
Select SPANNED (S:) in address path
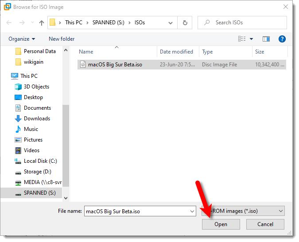(x=109, y=23)
